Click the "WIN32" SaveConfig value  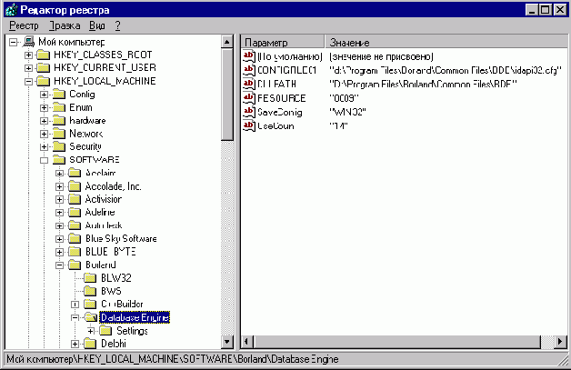(x=347, y=112)
